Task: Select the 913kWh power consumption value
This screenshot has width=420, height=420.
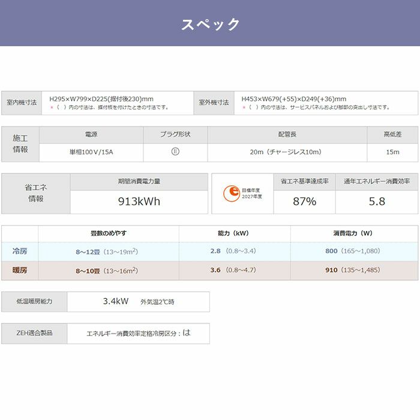Action: point(139,201)
